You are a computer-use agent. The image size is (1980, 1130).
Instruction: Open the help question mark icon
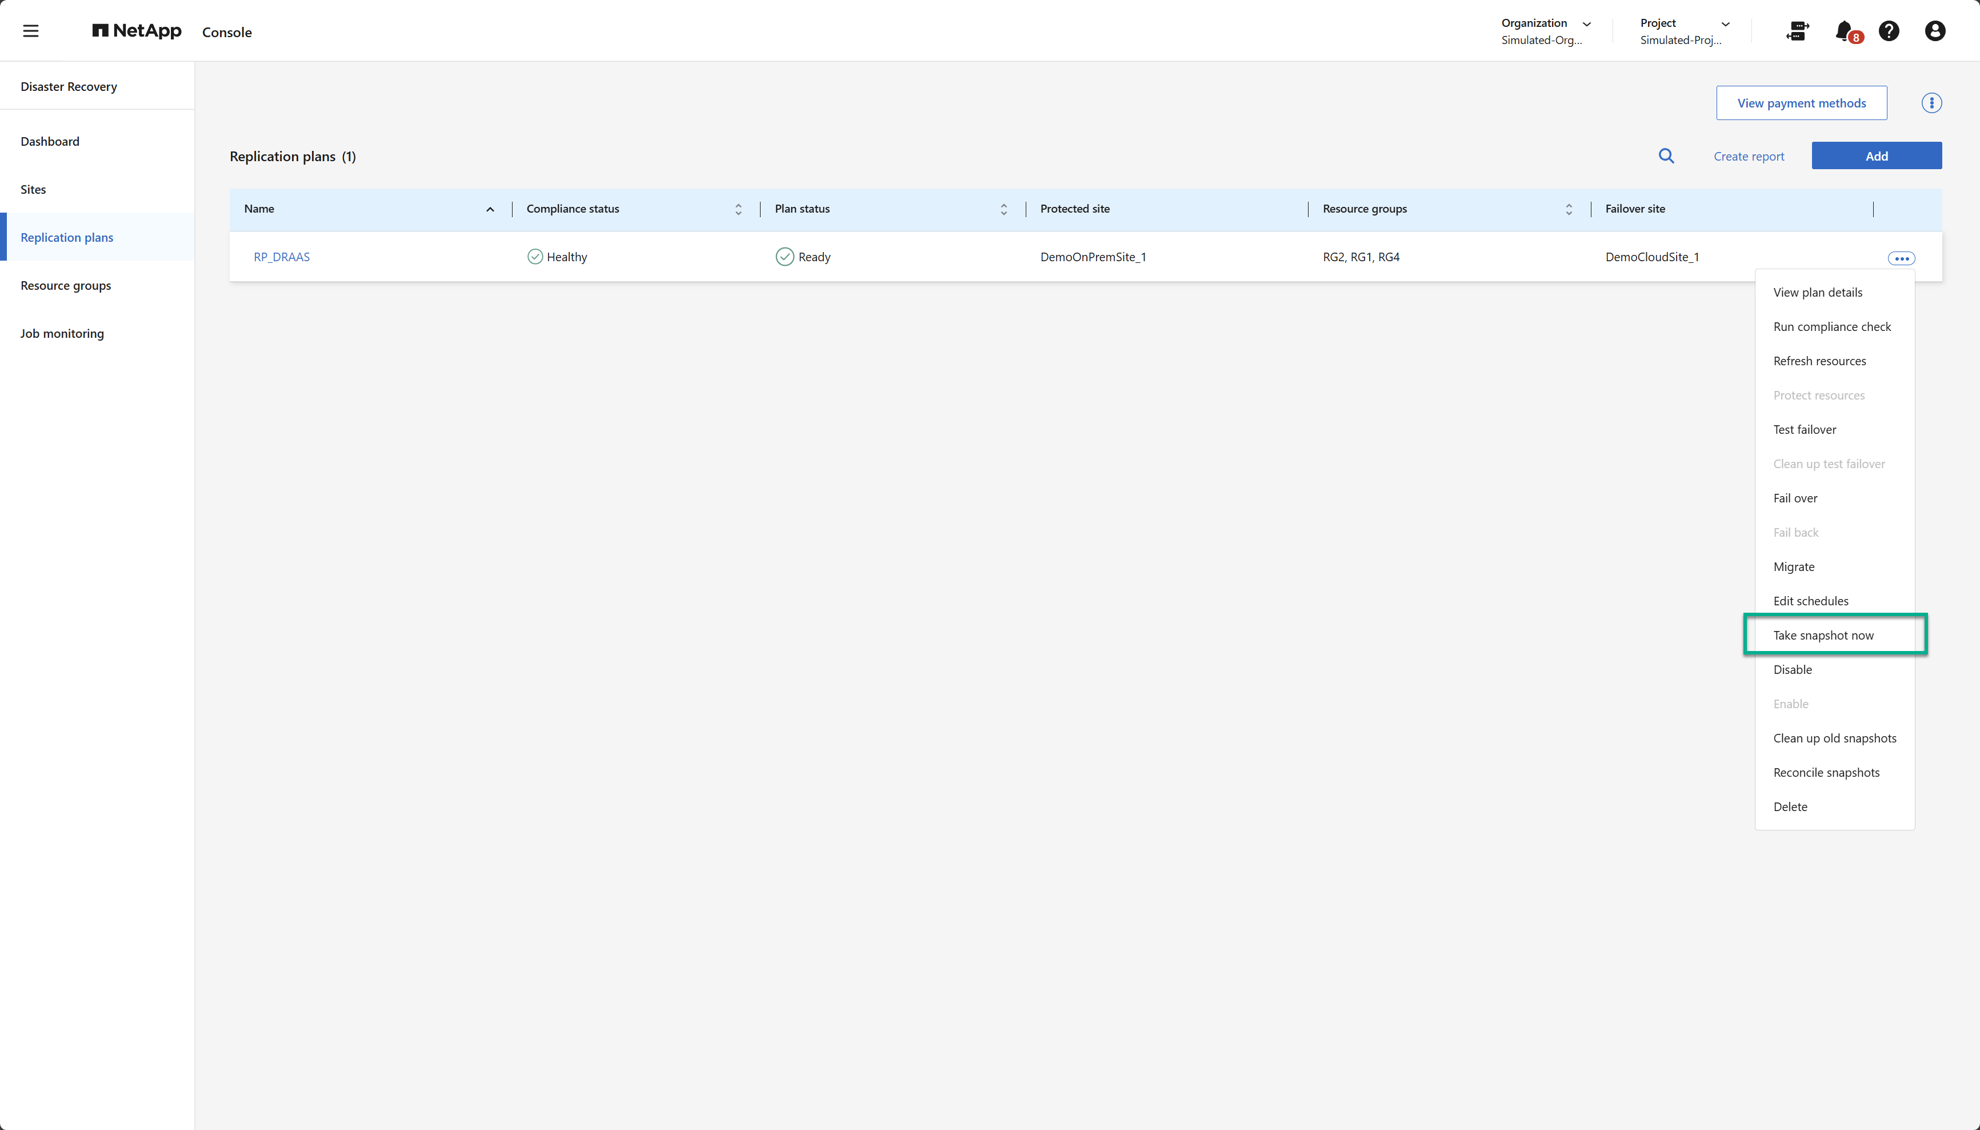1889,31
